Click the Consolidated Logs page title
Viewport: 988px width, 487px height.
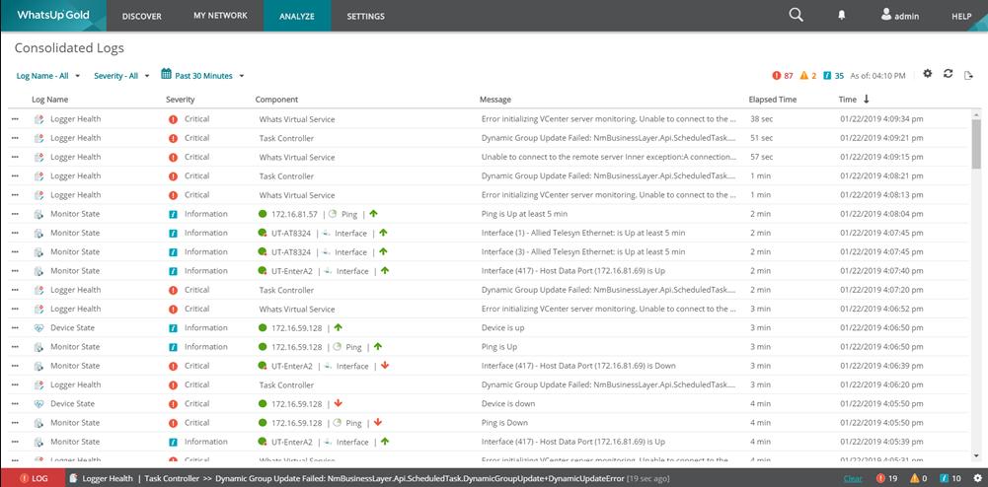click(69, 48)
